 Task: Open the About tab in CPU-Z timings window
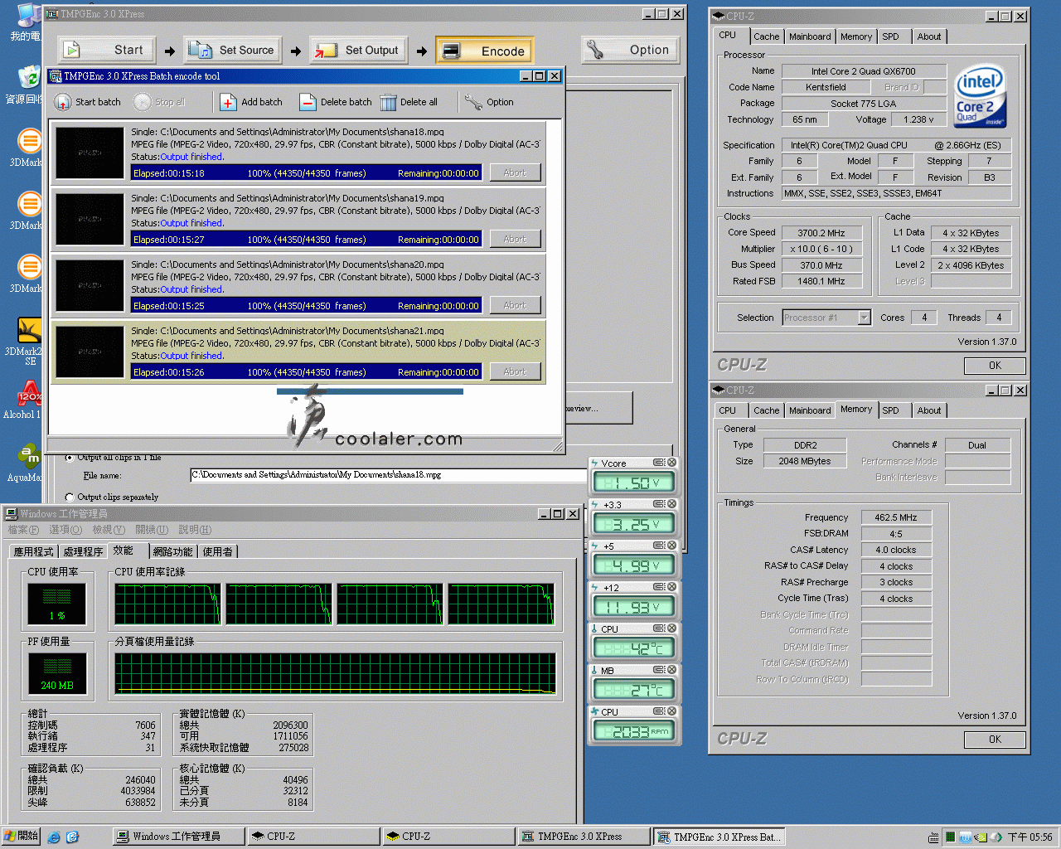coord(929,410)
